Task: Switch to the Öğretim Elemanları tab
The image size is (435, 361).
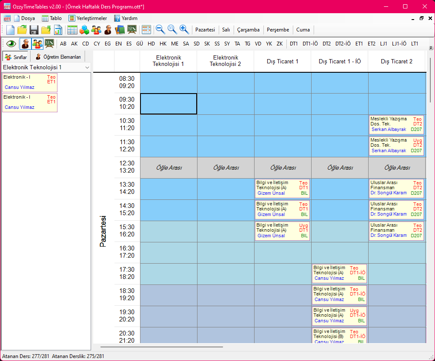Action: (x=58, y=57)
